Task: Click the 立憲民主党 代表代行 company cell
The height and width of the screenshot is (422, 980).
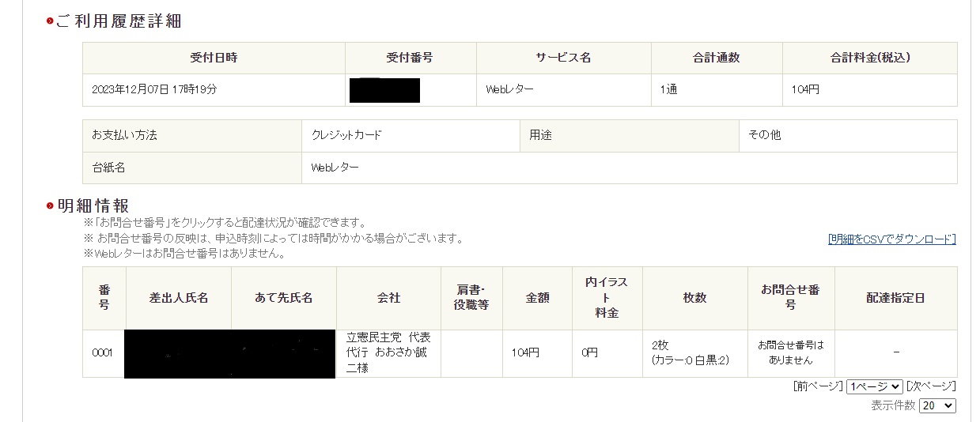Action: pos(388,352)
